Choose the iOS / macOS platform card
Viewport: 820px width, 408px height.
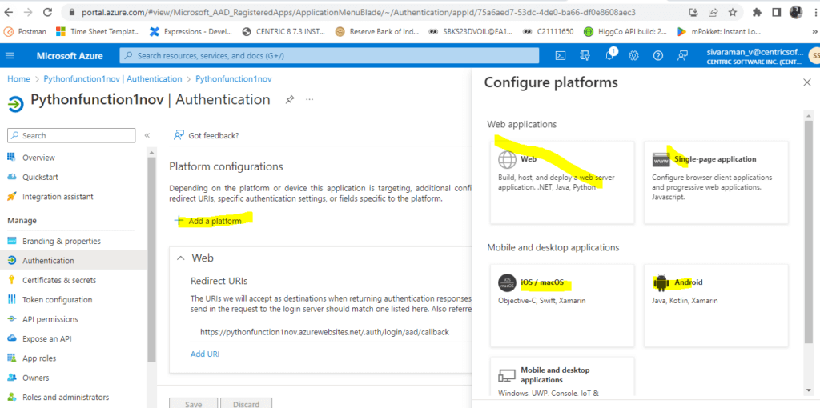point(562,306)
